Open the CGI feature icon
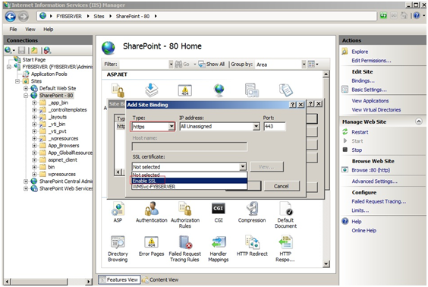 pyautogui.click(x=219, y=212)
